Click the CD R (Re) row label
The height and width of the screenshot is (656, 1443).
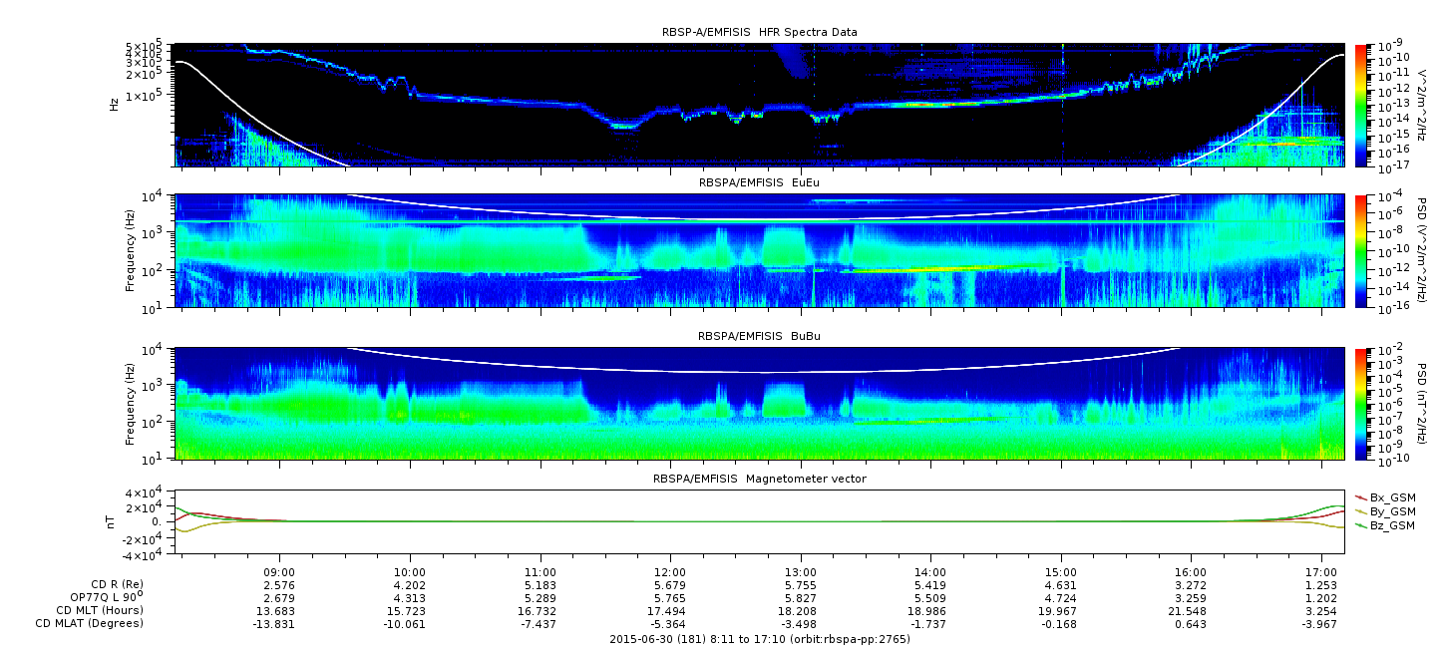coord(118,584)
